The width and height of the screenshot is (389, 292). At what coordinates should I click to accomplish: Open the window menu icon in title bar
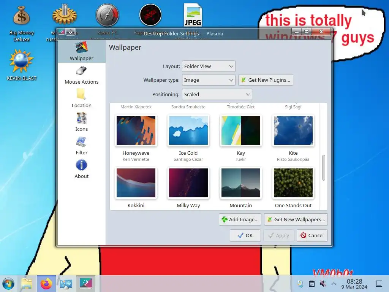[62, 32]
